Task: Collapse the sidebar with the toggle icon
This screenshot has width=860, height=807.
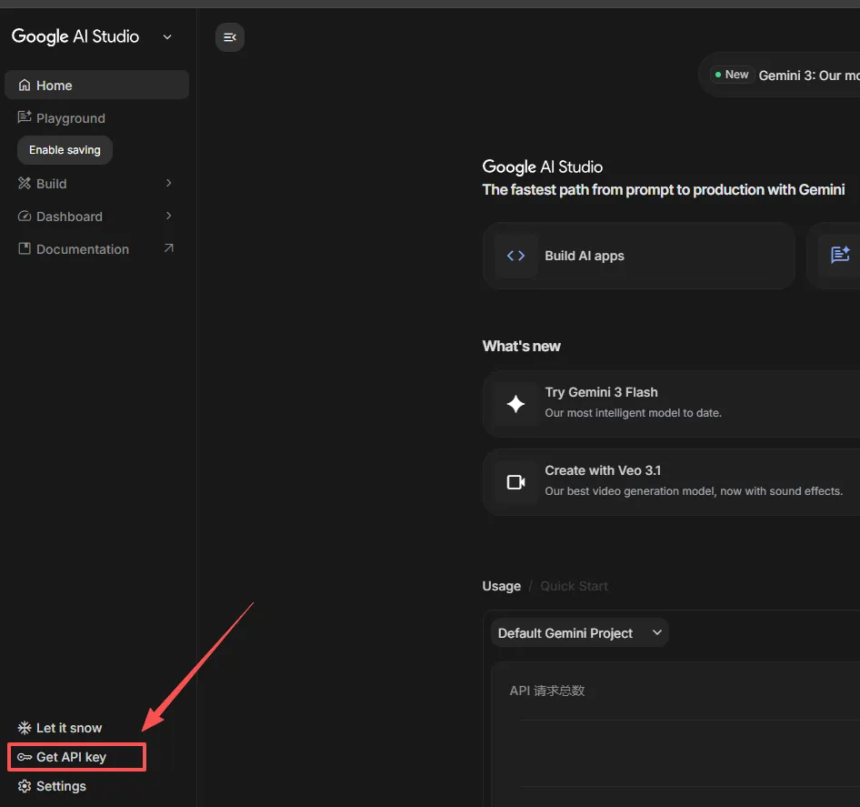Action: [230, 37]
